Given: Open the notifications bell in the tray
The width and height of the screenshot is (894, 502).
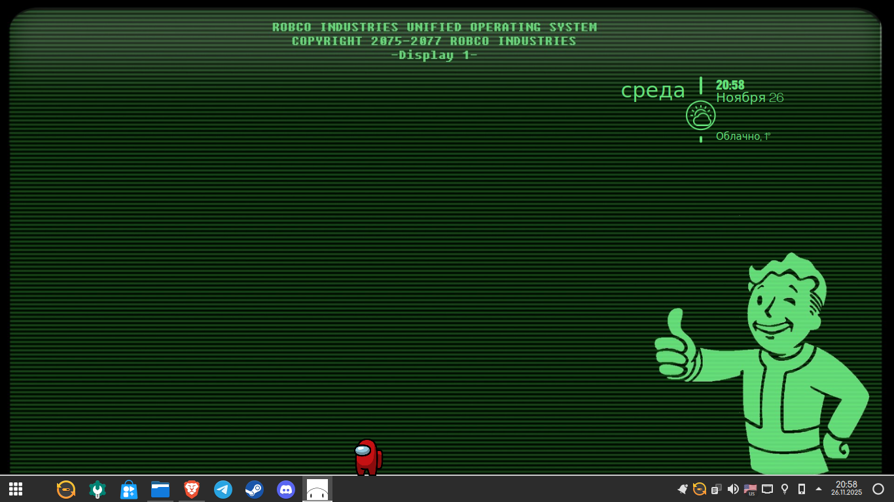Looking at the screenshot, I should coord(683,489).
